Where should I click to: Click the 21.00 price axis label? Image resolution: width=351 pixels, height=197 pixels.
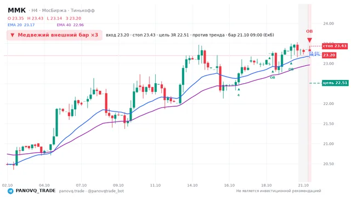tap(329, 144)
